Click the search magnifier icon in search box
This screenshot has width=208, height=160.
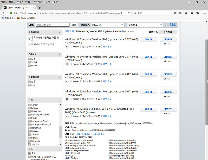point(135,13)
